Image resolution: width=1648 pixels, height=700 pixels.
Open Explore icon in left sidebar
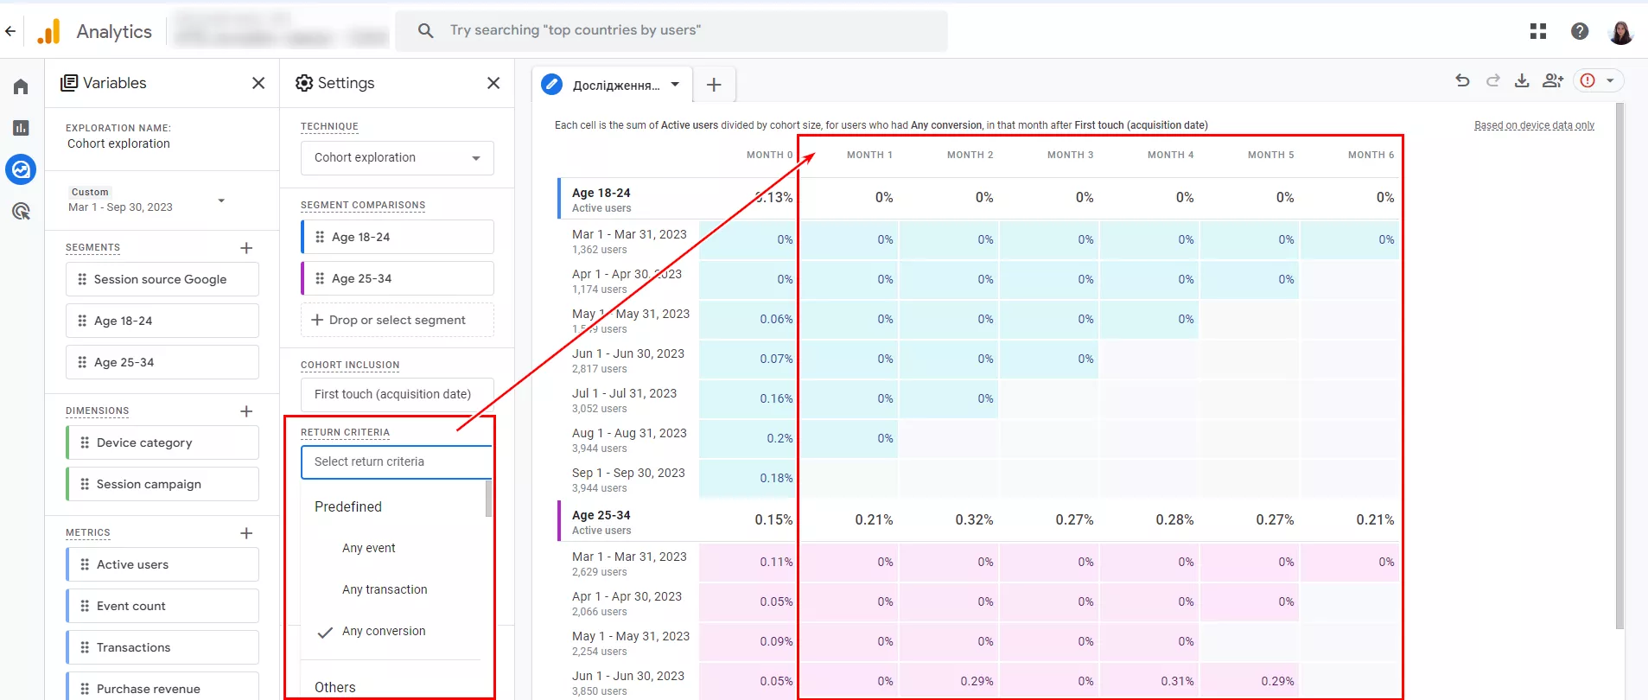coord(21,169)
